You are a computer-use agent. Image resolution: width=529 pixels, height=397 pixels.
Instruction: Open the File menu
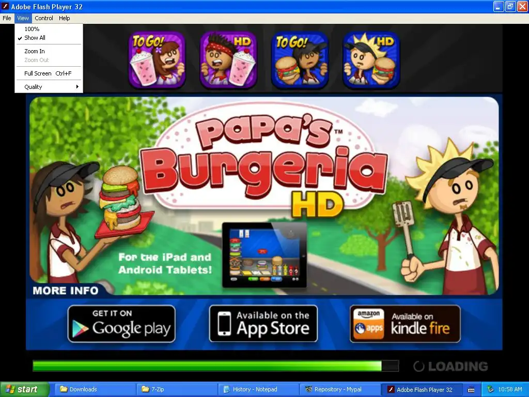point(7,18)
